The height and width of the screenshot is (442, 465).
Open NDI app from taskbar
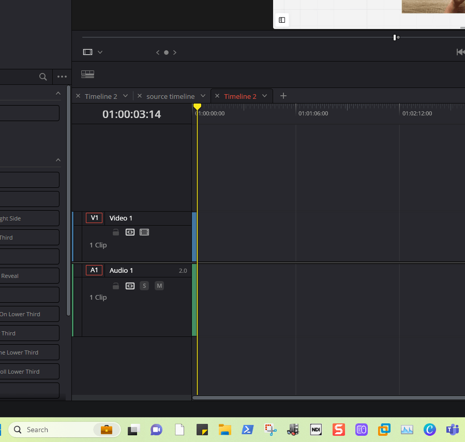click(x=316, y=430)
